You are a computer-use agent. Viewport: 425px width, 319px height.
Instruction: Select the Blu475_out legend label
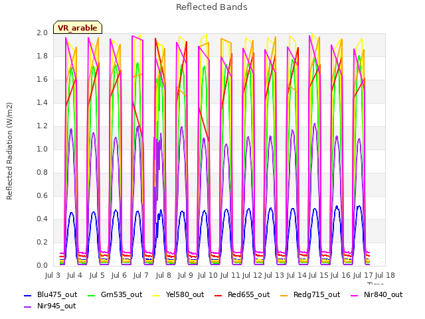coord(57,294)
